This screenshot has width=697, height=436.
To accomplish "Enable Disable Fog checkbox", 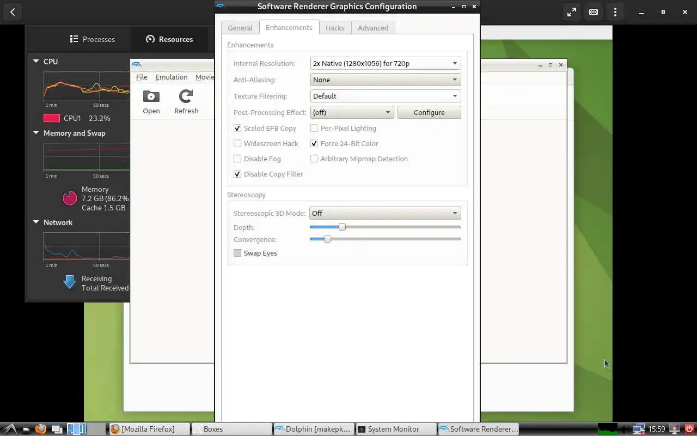I will pos(237,159).
